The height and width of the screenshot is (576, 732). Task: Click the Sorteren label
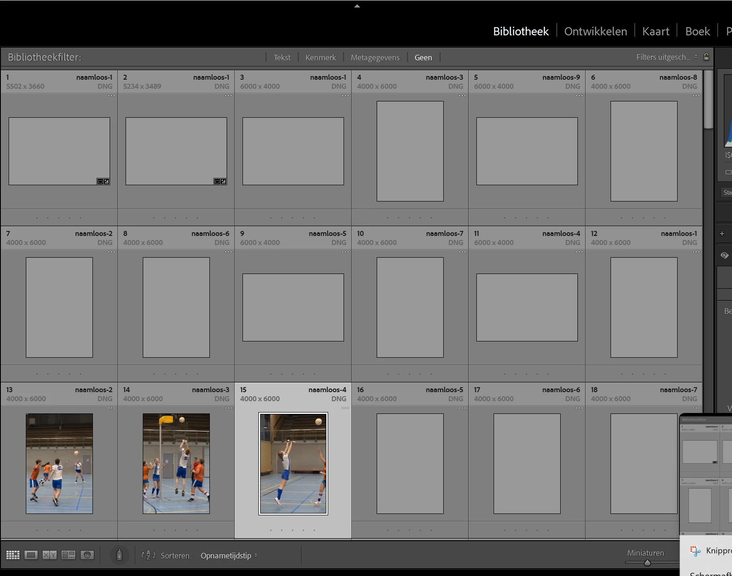(x=176, y=556)
